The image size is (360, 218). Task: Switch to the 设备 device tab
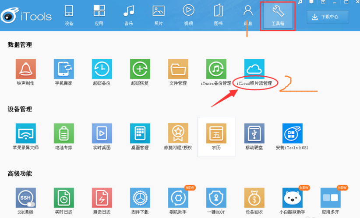[69, 15]
